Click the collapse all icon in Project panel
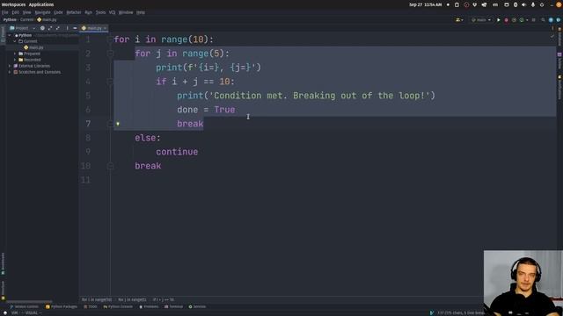Viewport: 563px width, 316px height. [58, 28]
